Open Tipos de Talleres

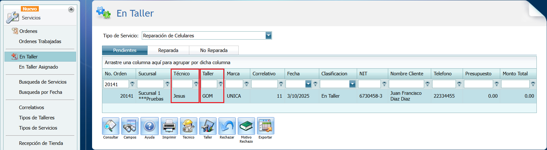[37, 117]
